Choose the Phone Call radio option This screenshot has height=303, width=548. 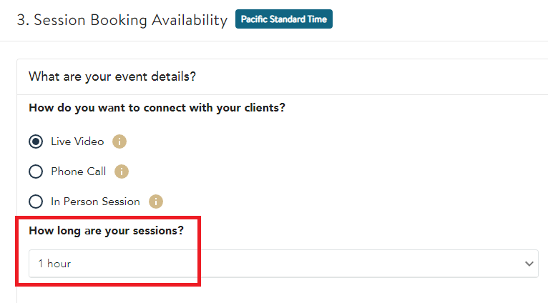click(36, 172)
